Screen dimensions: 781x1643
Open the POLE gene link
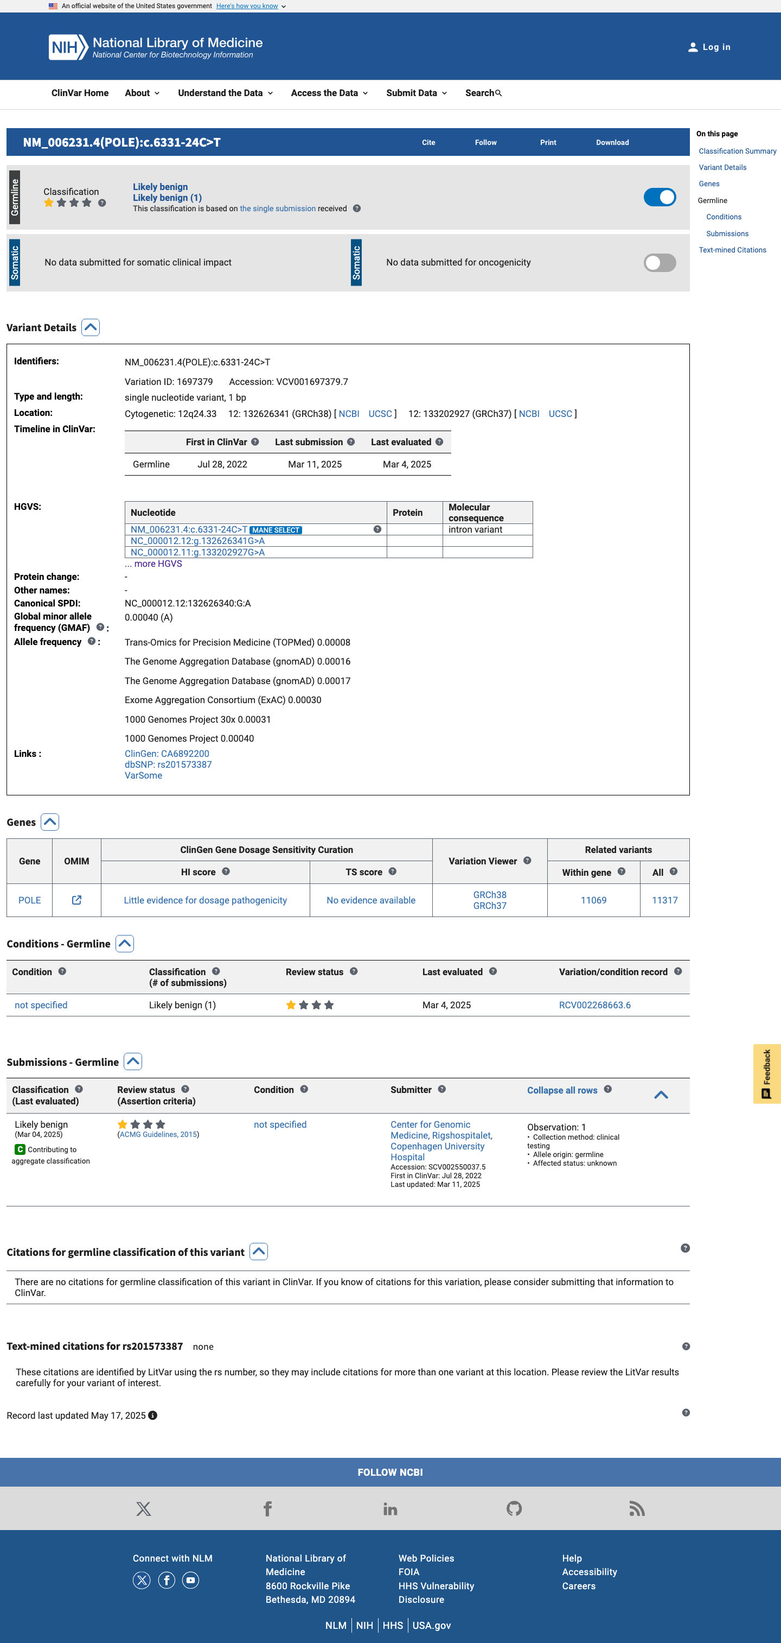click(x=29, y=900)
